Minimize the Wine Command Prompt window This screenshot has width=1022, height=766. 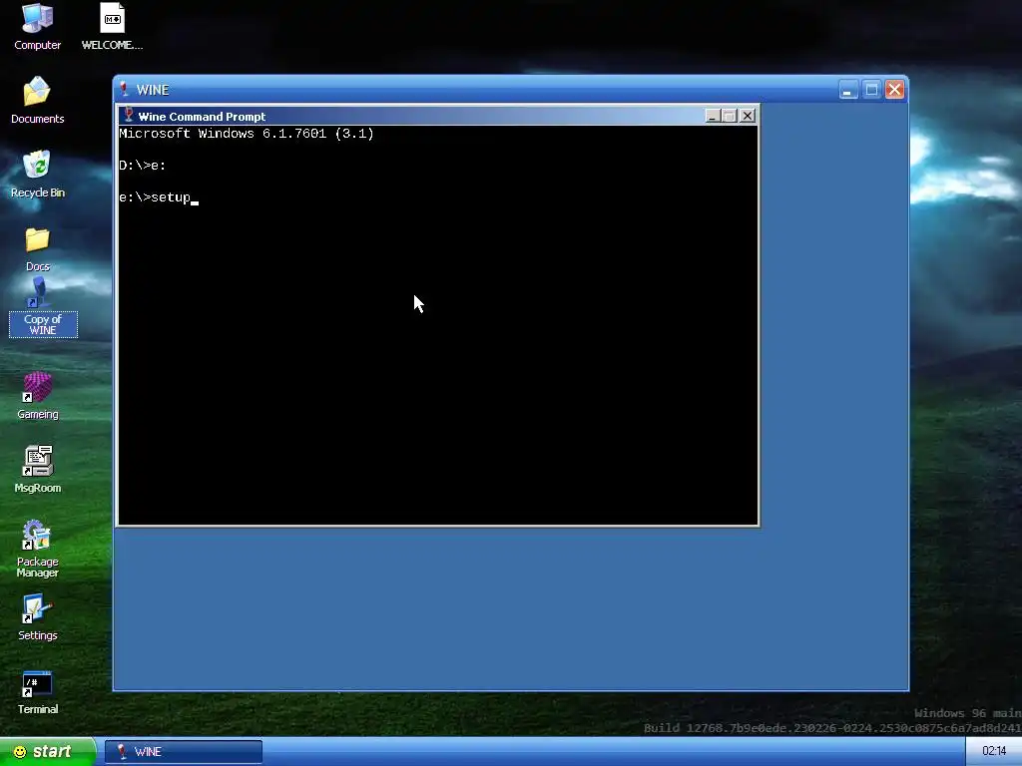(x=713, y=116)
